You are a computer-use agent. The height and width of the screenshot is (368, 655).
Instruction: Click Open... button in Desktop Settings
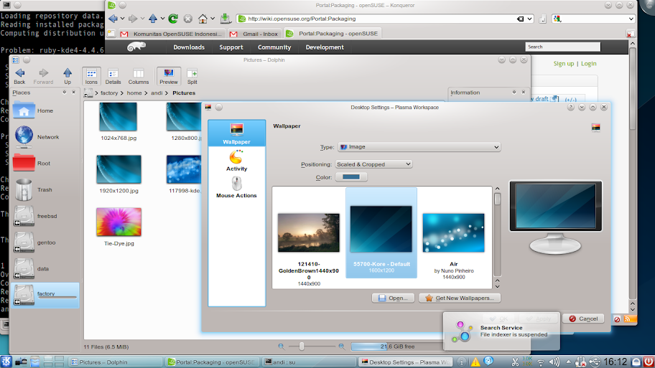393,298
